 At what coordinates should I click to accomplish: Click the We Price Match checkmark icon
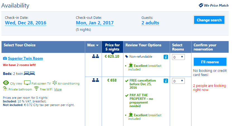[201, 5]
